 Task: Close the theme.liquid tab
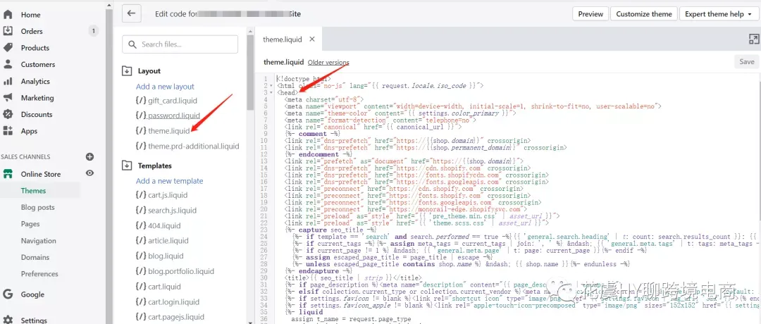click(312, 39)
